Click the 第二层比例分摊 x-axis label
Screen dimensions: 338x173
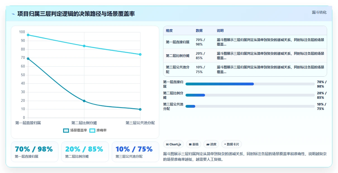[84, 123]
